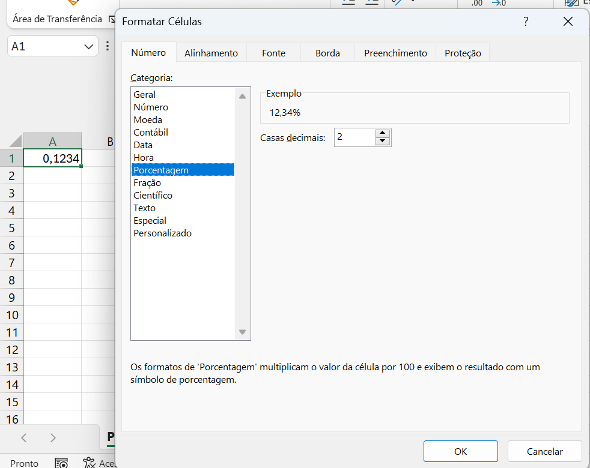The image size is (590, 468).
Task: Choose the Geral category
Action: [183, 94]
